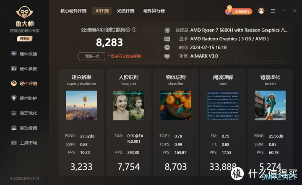302x185 pixels.
Task: Click the PPS value 292.30
Action: pyautogui.click(x=133, y=152)
